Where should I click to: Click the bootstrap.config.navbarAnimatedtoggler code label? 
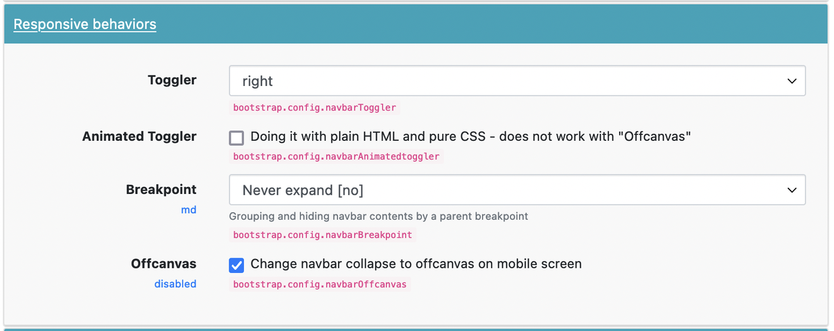click(x=336, y=156)
